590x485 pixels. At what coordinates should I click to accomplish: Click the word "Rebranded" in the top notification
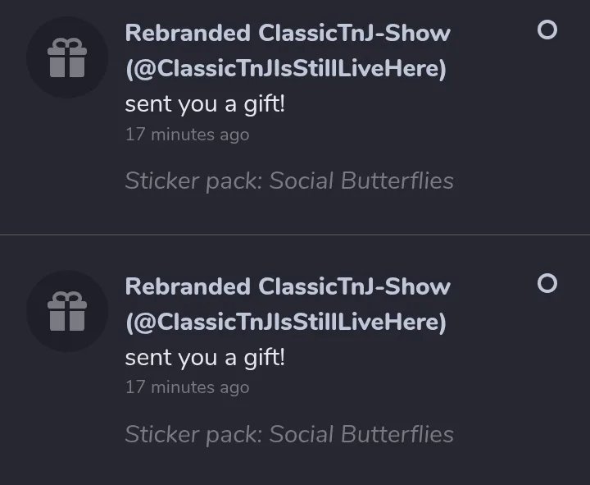(188, 34)
